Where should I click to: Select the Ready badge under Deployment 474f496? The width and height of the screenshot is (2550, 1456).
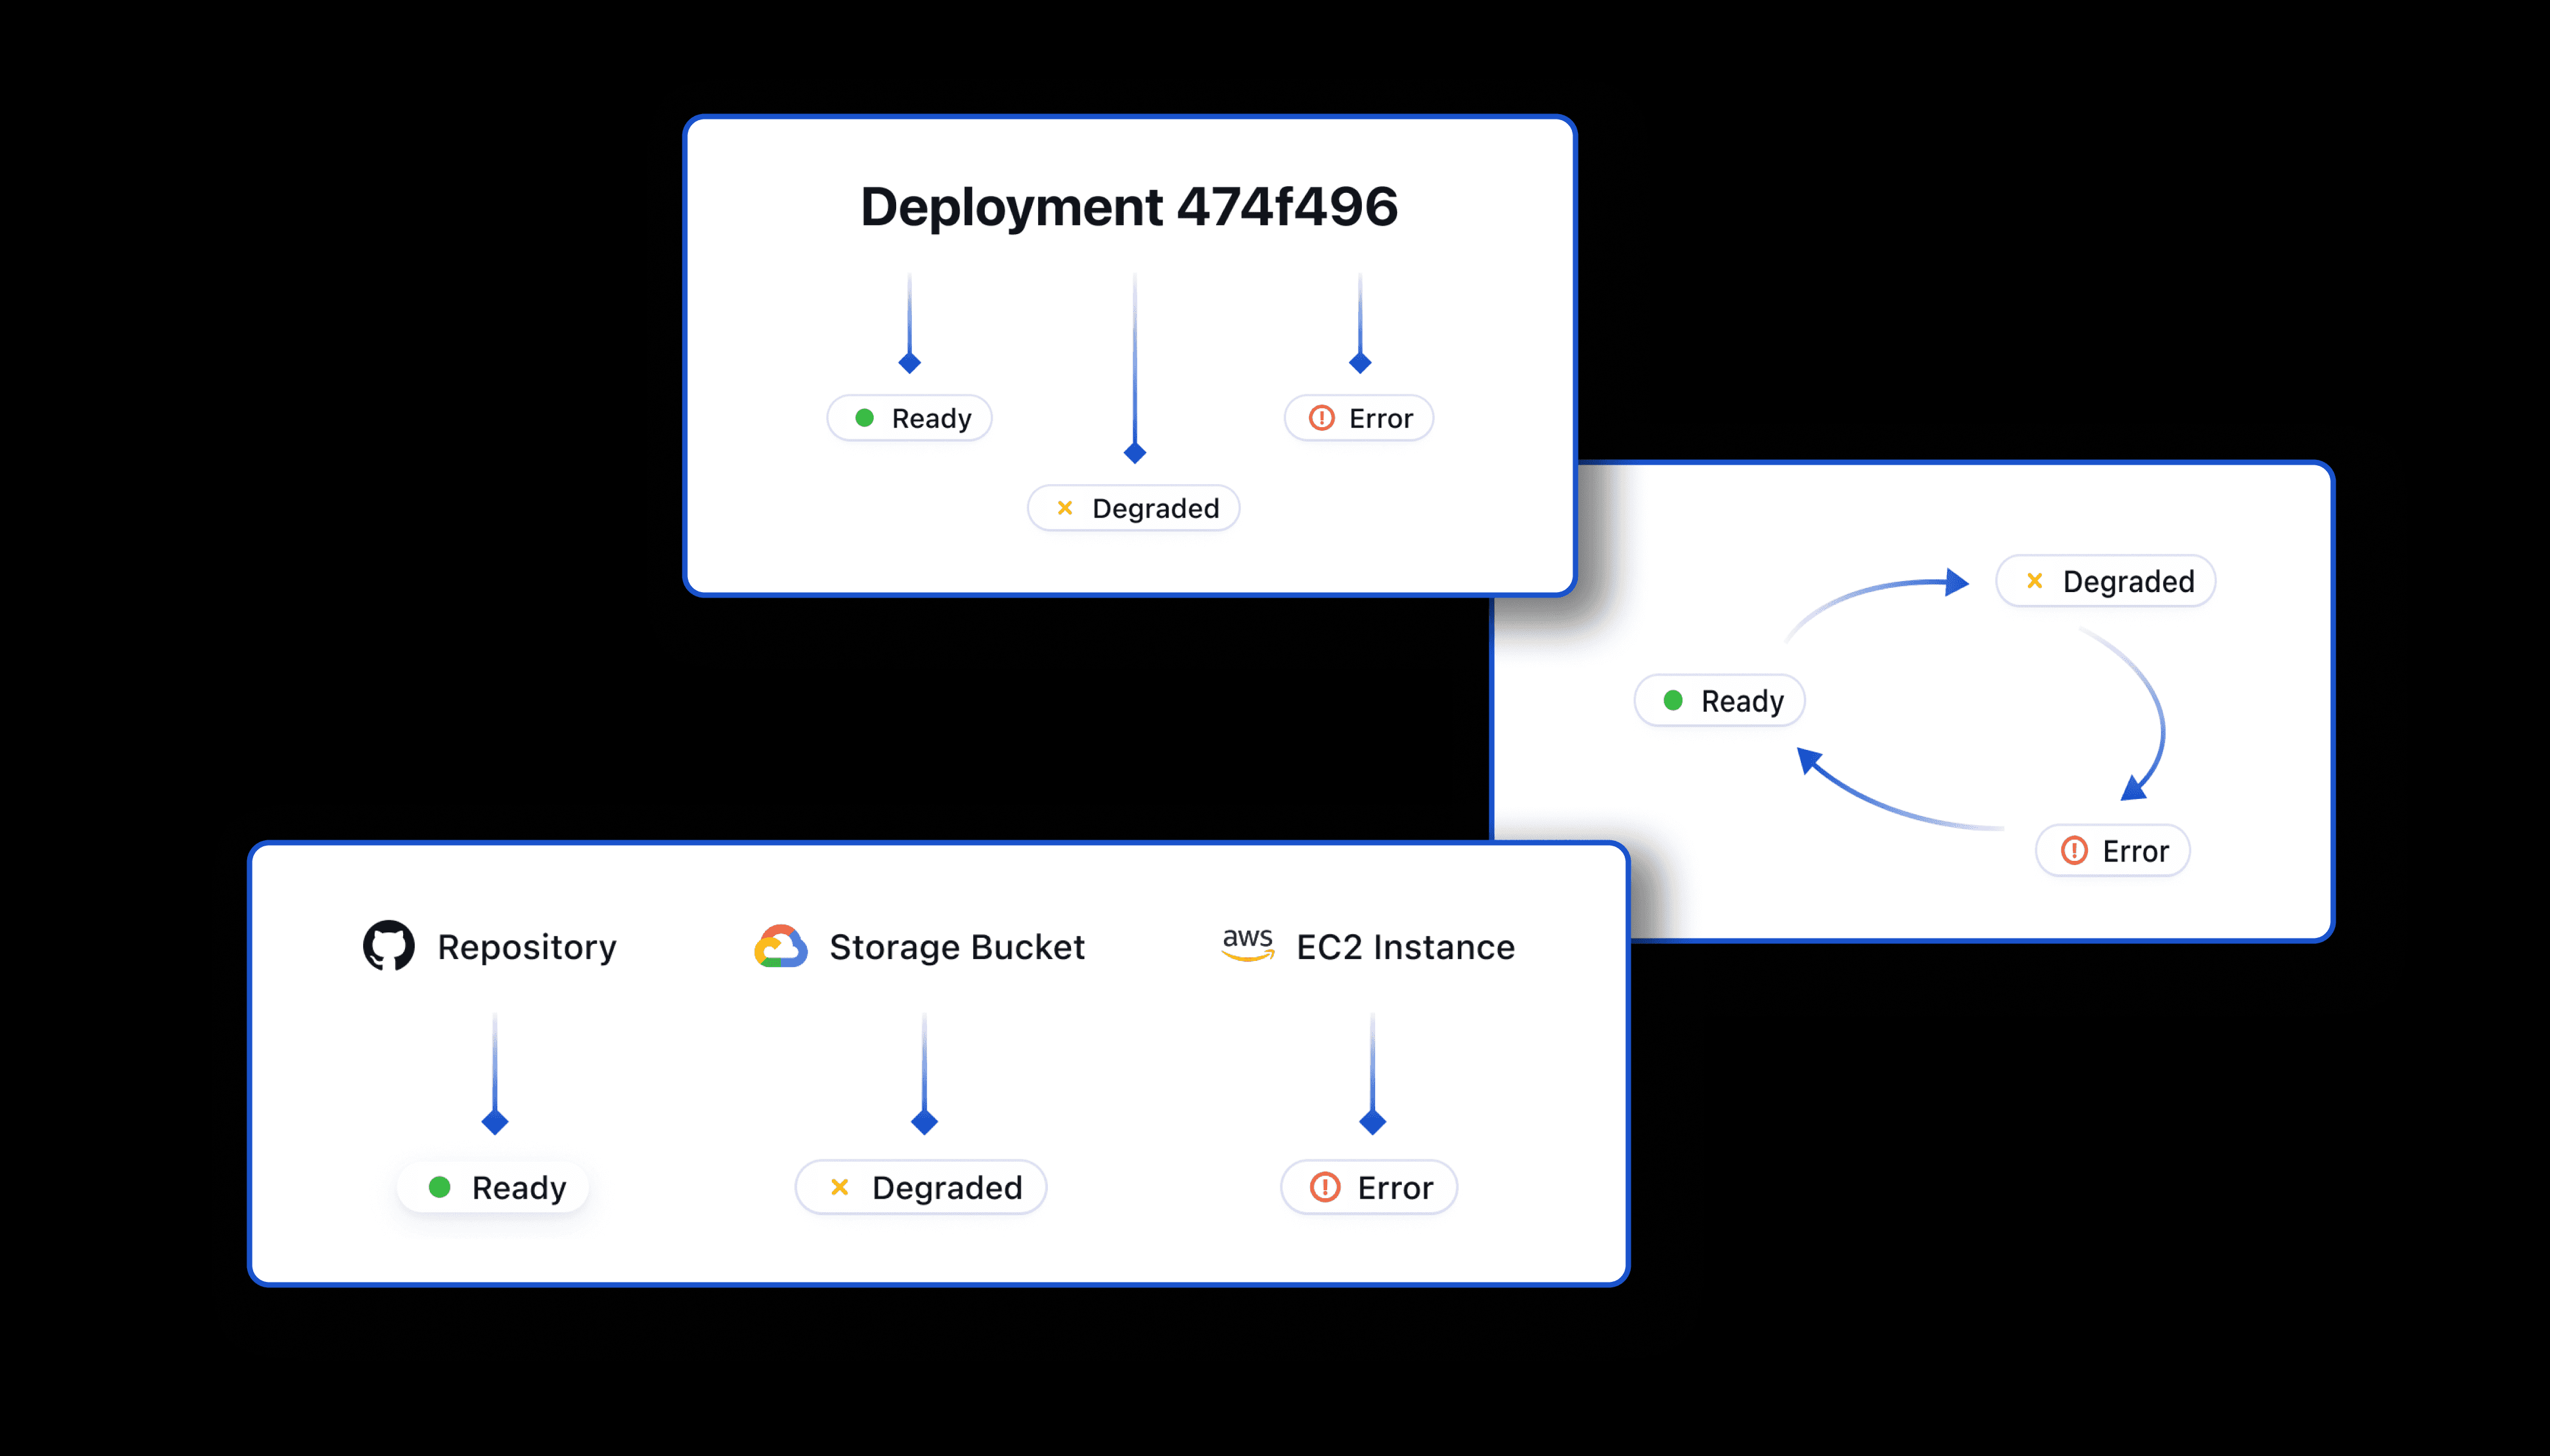909,418
